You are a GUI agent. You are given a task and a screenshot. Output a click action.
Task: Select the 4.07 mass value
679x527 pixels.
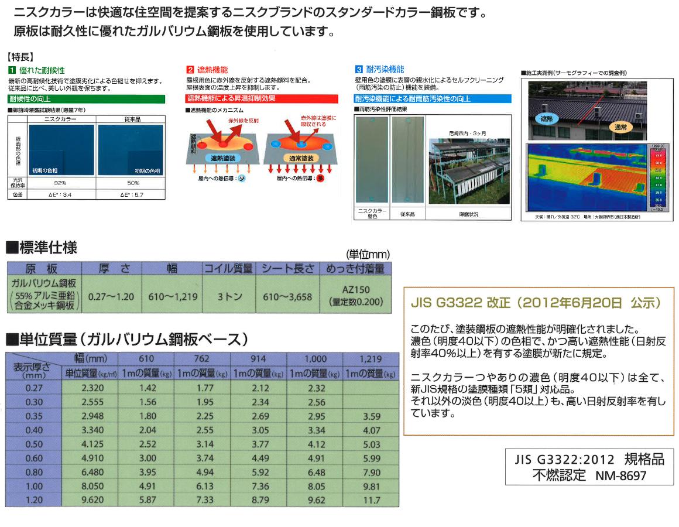[x=372, y=430]
